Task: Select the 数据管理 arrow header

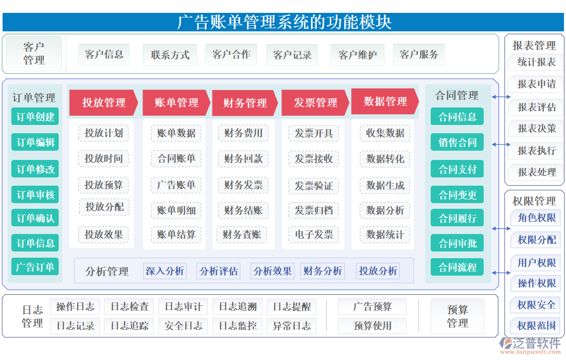Action: pos(384,102)
